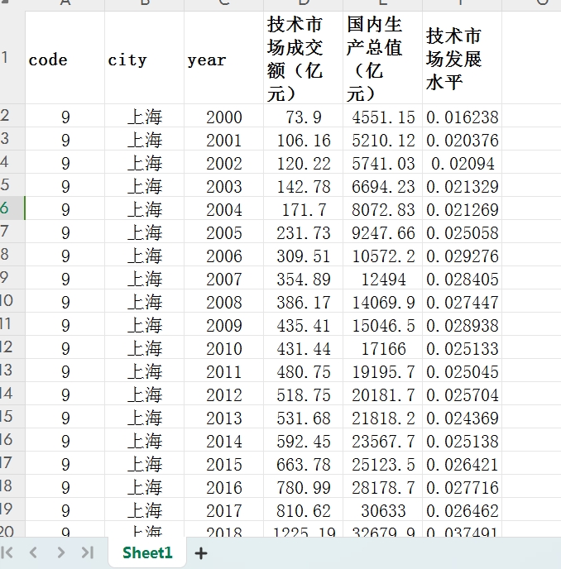The height and width of the screenshot is (569, 561).
Task: Select cell with value 0.026462
Action: tap(463, 510)
